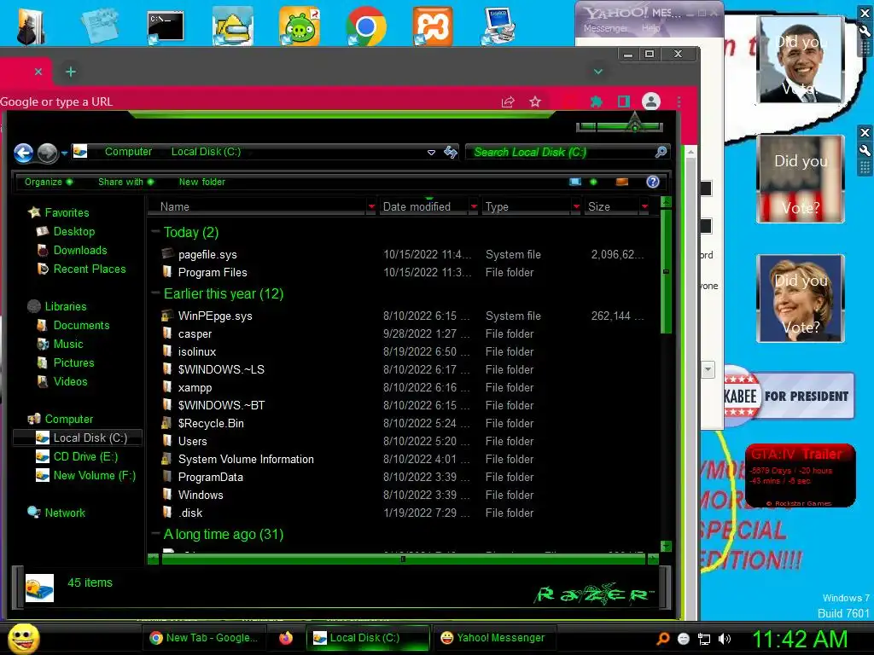
Task: Open the Name column filter arrow
Action: [372, 206]
